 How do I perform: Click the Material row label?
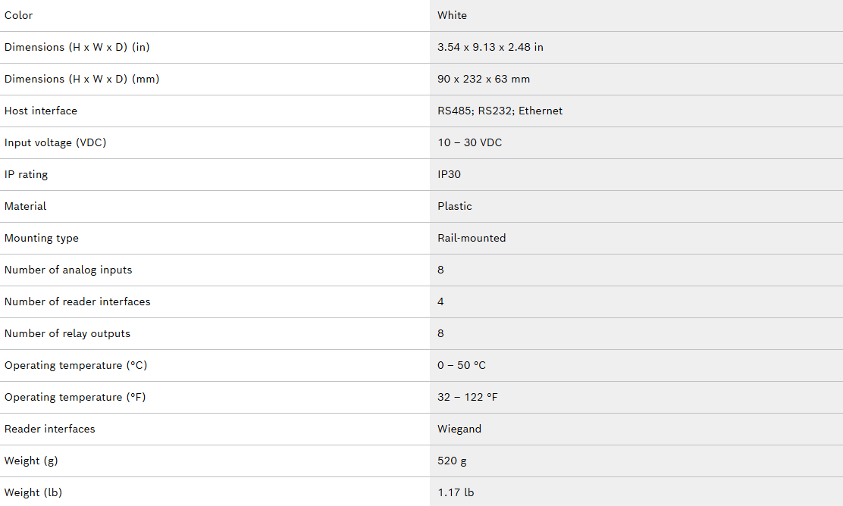coord(25,206)
